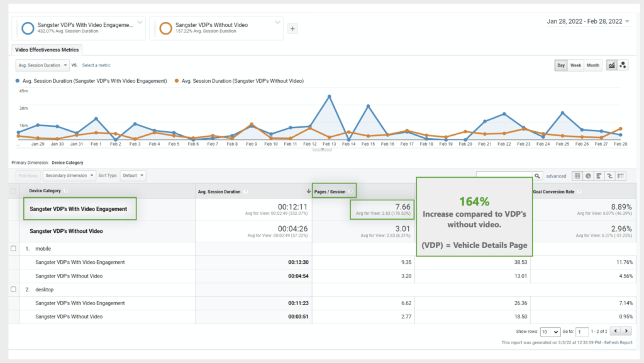Open the Sort Type Default dropdown

coord(133,176)
